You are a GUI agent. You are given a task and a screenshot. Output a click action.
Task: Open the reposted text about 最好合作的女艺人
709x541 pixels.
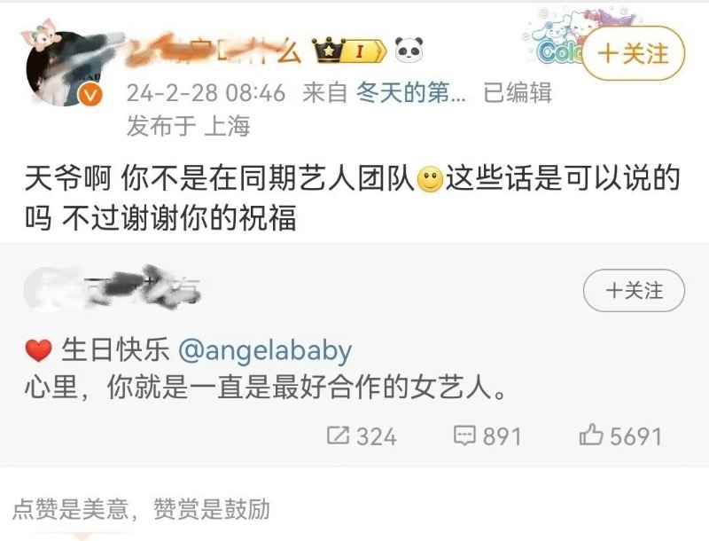pos(265,388)
